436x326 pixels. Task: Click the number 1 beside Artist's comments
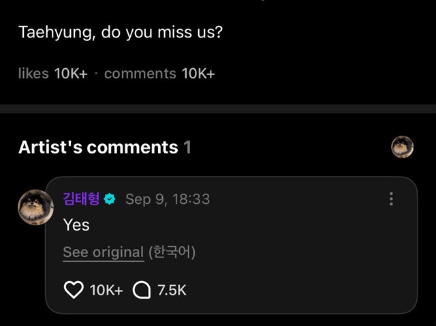coord(187,147)
